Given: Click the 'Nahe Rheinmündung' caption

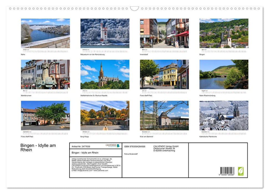Looking at the screenshot, I should point(207,95).
